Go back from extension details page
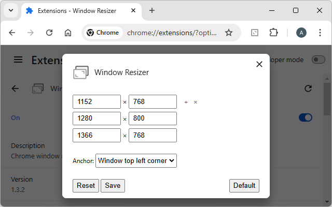Screen dimensions: 332x207 [15, 88]
